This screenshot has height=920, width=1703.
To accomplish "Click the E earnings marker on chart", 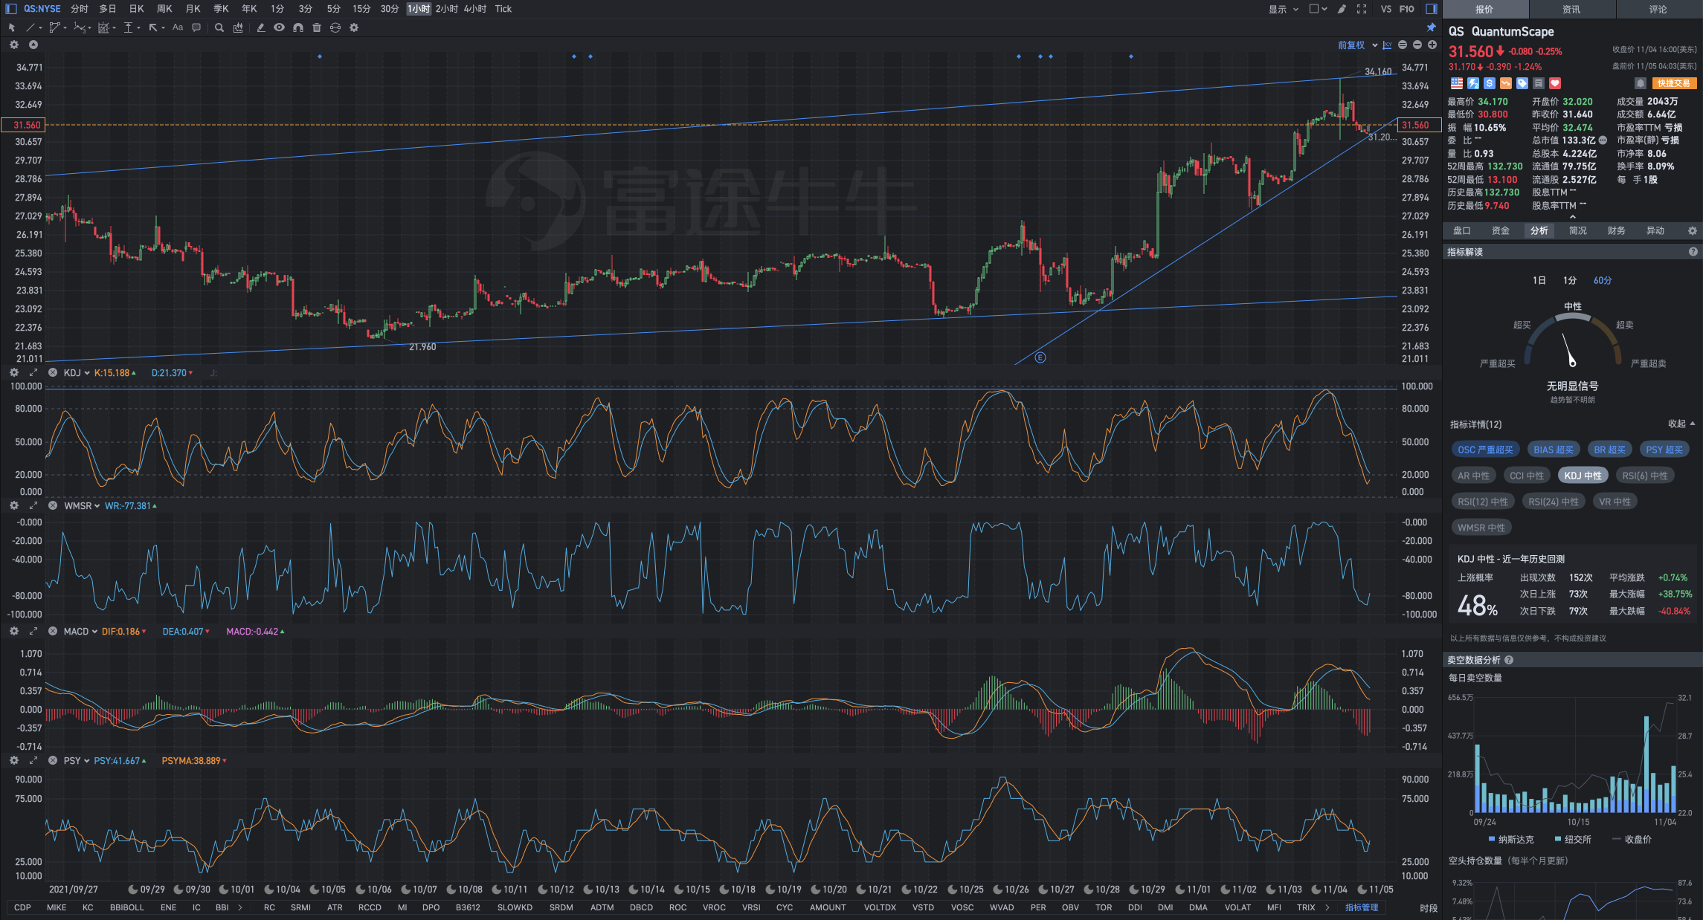I will (1040, 357).
